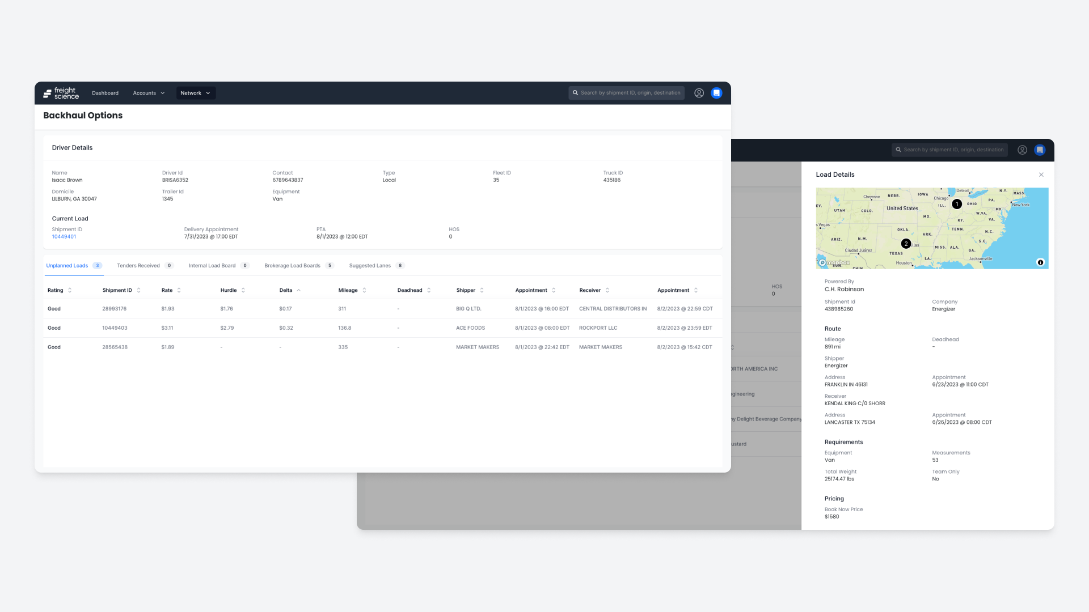Open shipment 10449401 link
Screen dimensions: 1089x612
(64, 236)
